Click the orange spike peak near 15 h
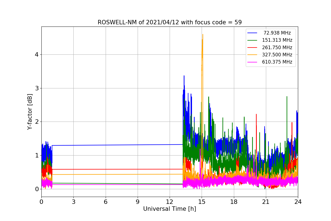This screenshot has height=221, width=331. pos(203,35)
